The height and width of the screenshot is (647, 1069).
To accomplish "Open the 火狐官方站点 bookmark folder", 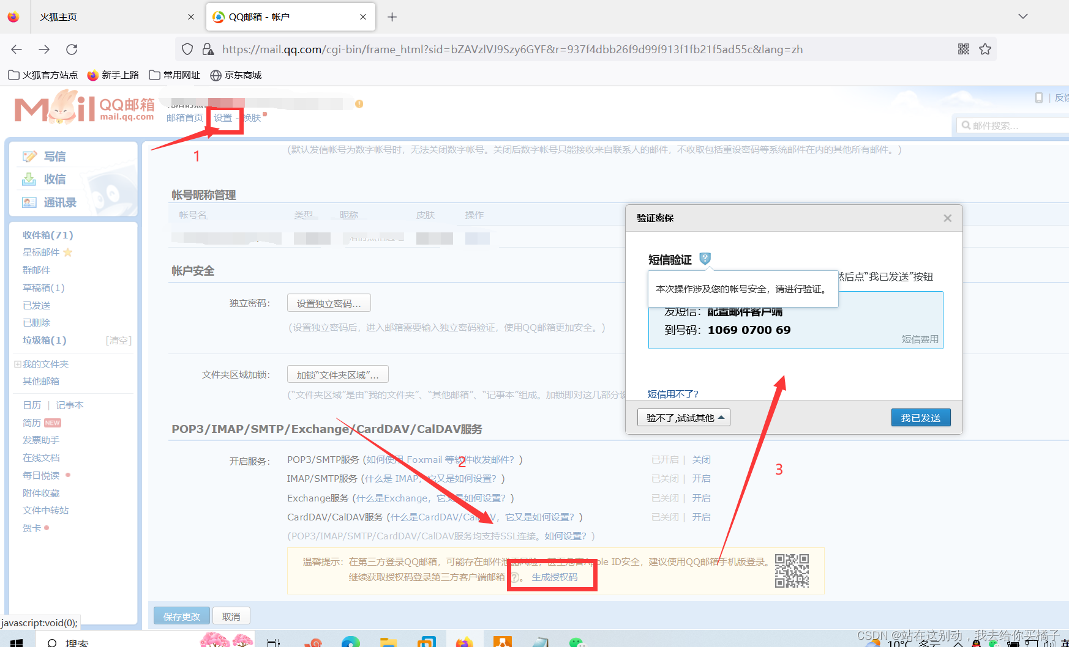I will click(43, 75).
